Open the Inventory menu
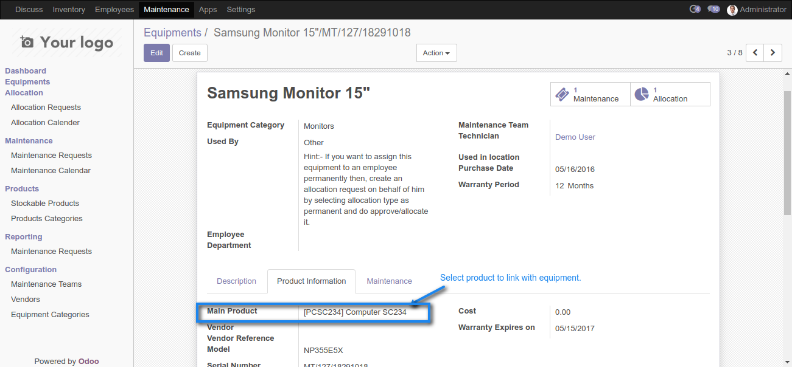Viewport: 792px width, 367px height. [69, 10]
